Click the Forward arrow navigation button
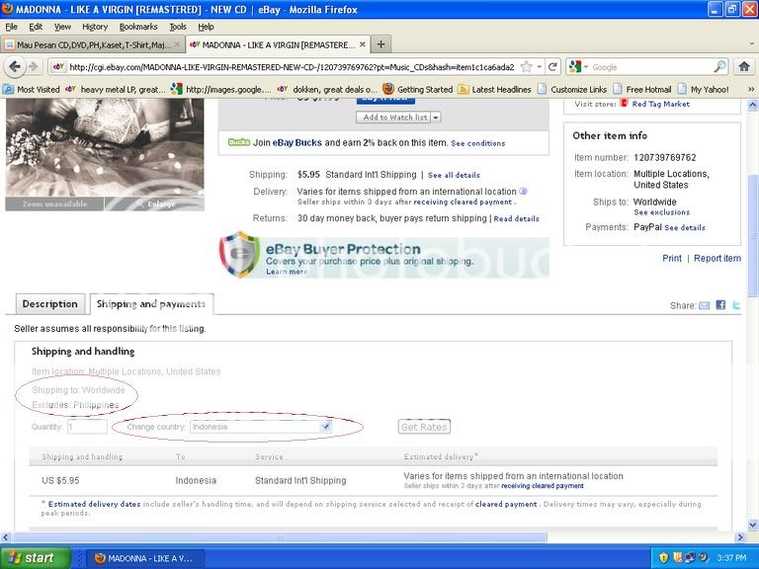759x569 pixels. tap(33, 67)
